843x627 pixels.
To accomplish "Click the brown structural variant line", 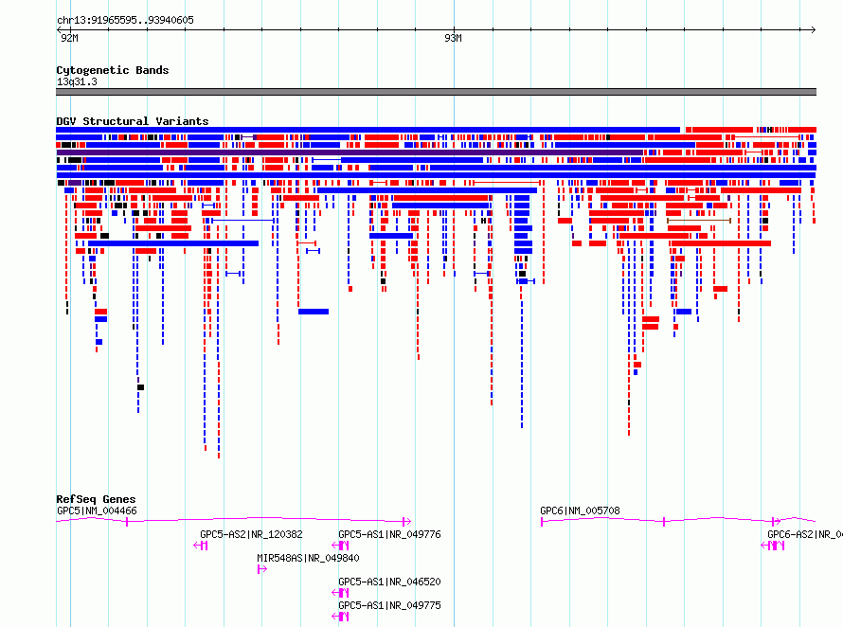I will [x=699, y=221].
